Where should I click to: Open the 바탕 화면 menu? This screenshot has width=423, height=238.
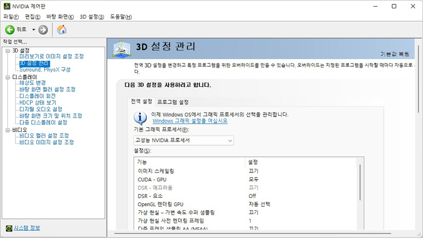pyautogui.click(x=60, y=17)
